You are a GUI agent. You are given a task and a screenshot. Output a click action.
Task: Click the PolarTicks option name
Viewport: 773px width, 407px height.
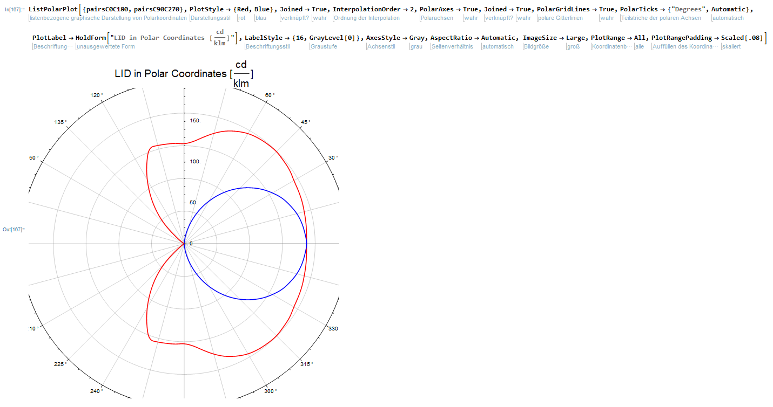pos(638,10)
